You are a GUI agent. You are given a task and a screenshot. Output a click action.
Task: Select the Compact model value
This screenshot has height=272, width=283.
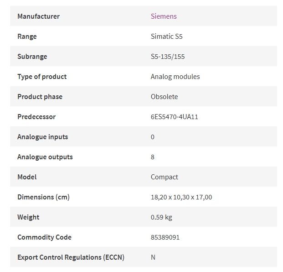[x=165, y=177]
